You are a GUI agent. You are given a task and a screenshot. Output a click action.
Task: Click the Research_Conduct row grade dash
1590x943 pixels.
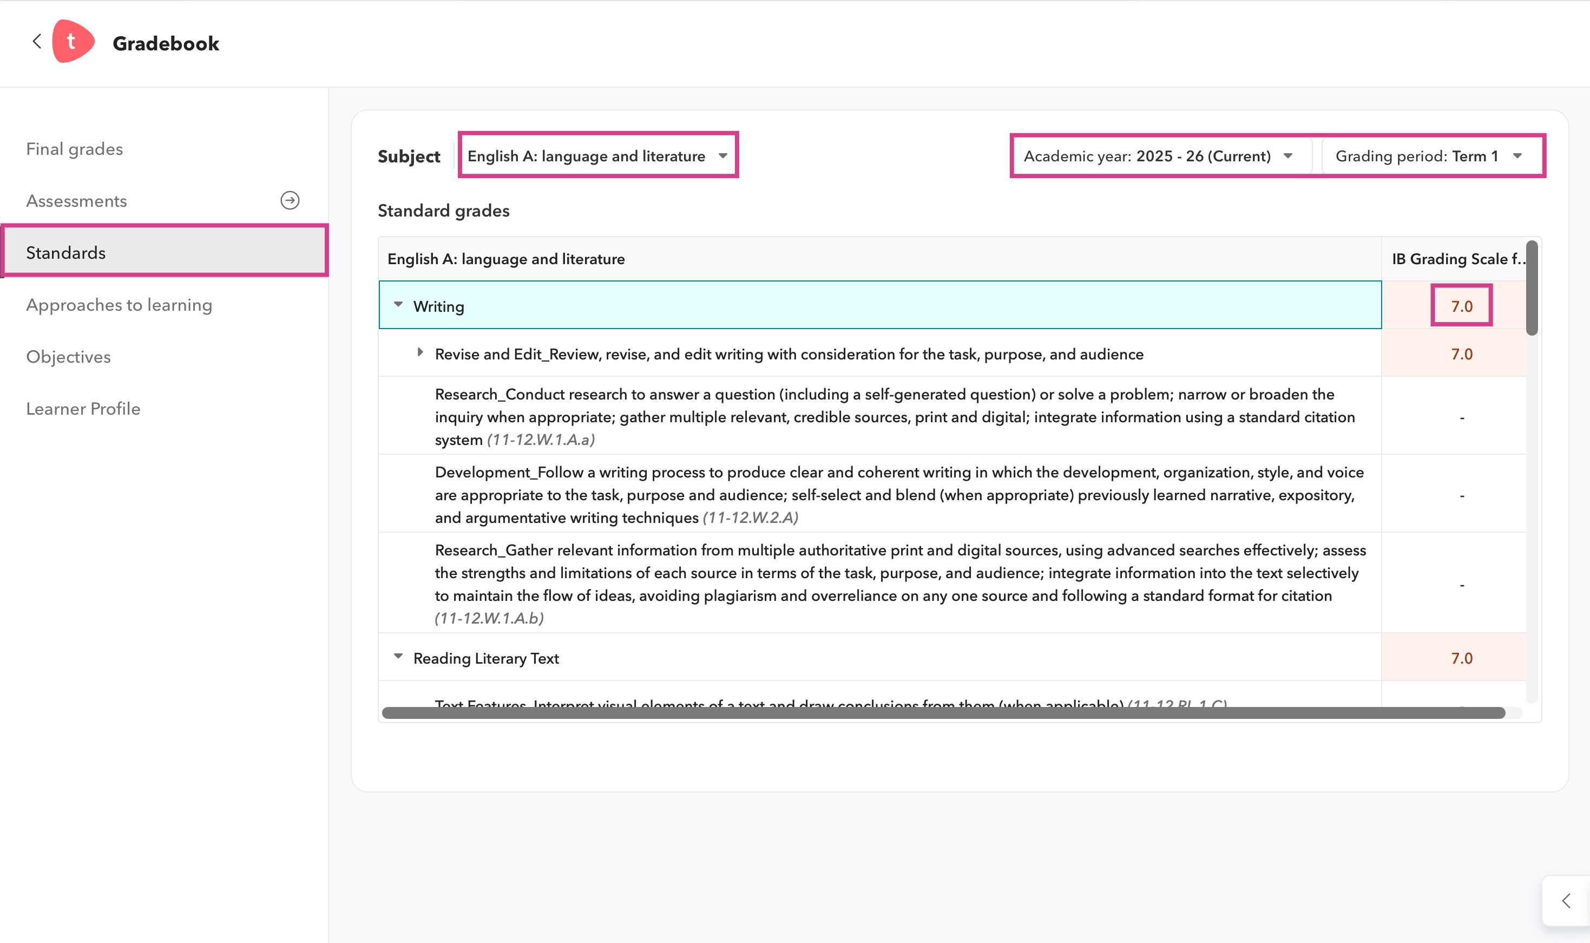pos(1462,417)
